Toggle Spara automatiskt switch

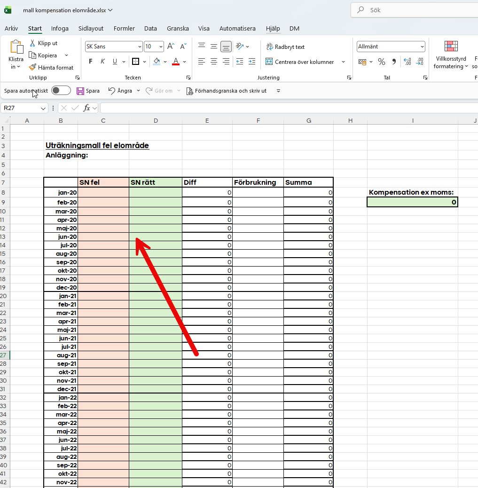(x=61, y=91)
